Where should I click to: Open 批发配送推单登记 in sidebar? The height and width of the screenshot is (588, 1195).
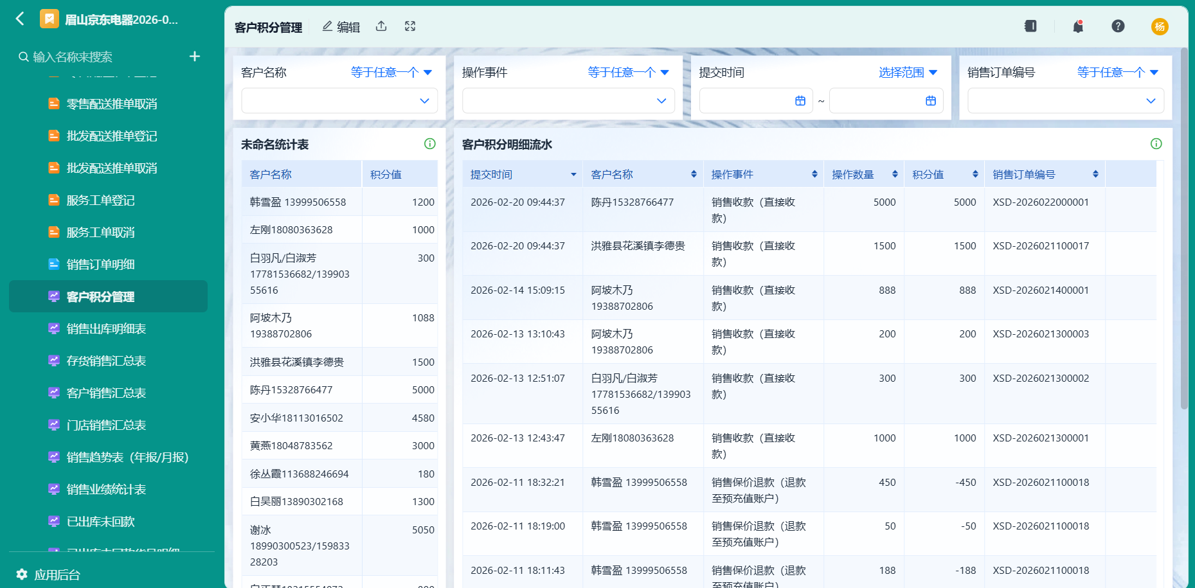(108, 136)
